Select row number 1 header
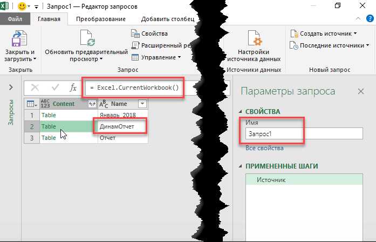This screenshot has height=242, width=376. (32, 115)
